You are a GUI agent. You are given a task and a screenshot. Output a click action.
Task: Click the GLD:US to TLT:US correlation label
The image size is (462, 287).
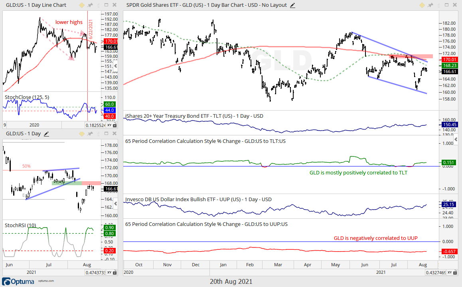205,141
